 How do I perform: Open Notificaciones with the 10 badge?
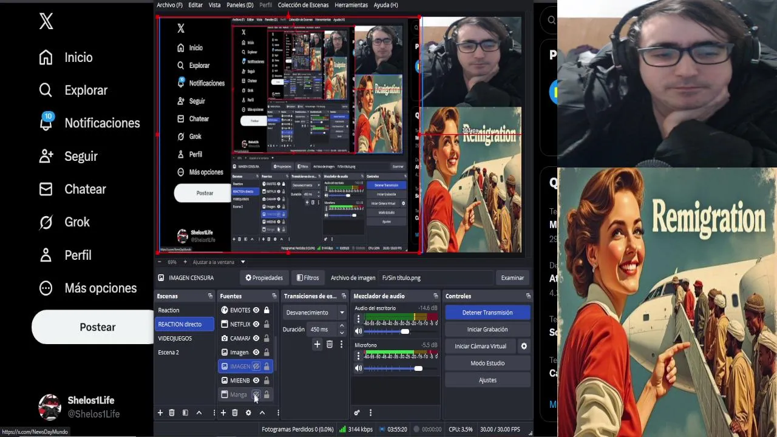(89, 123)
